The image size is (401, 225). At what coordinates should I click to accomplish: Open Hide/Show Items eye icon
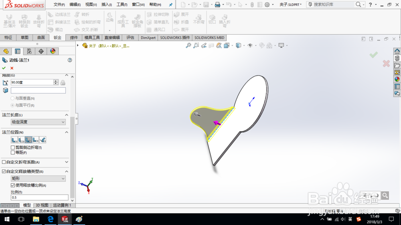[x=250, y=46]
